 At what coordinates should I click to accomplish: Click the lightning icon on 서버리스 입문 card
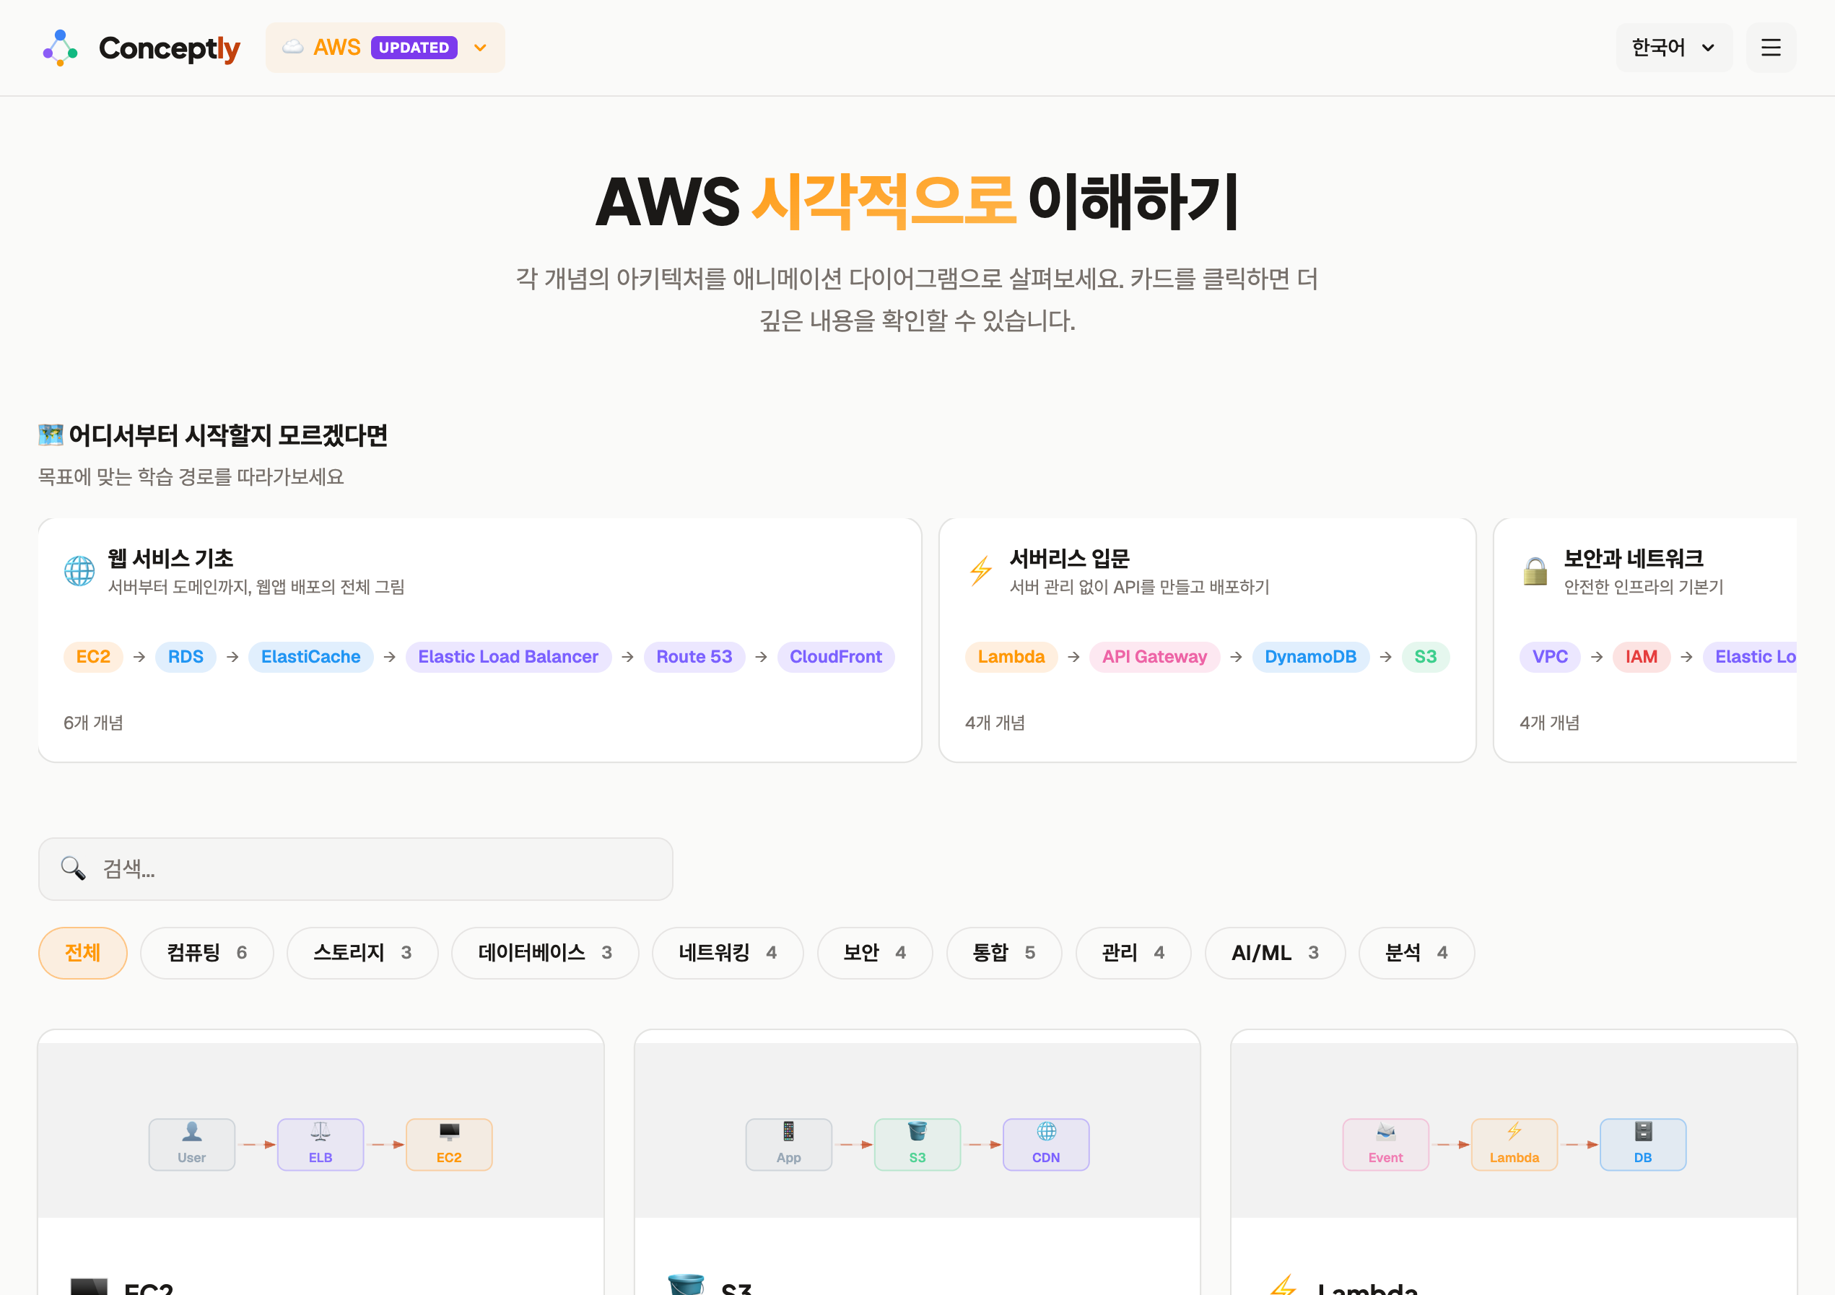980,571
